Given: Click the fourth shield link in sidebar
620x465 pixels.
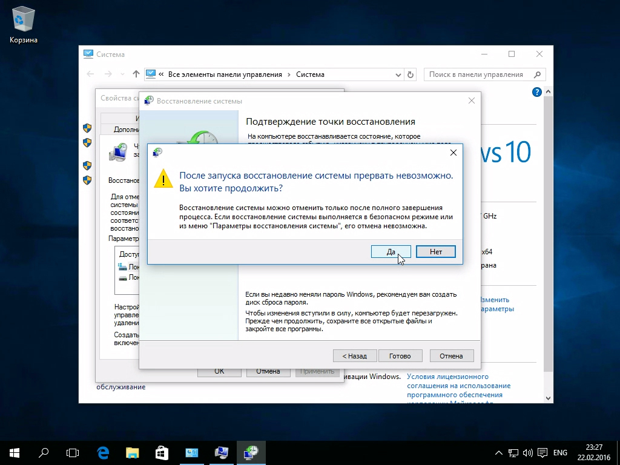Looking at the screenshot, I should 87,180.
